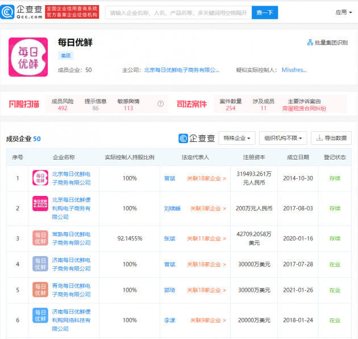The width and height of the screenshot is (358, 339).
Task: Click the 涉及成员 11 count
Action: coord(264,108)
